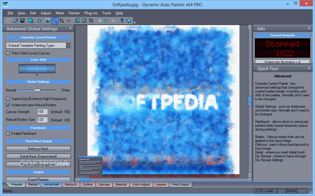Image resolution: width=315 pixels, height=196 pixels.
Task: Open the Plug-ins menu
Action: point(91,13)
